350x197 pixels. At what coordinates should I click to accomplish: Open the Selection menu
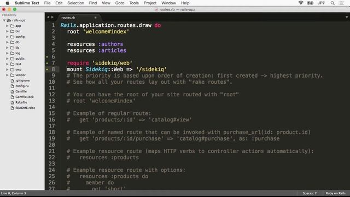75,3
